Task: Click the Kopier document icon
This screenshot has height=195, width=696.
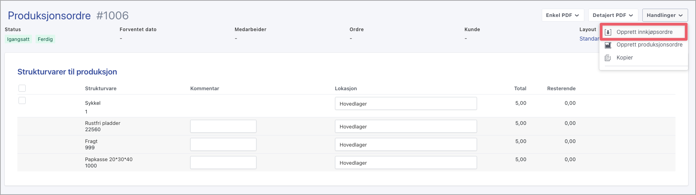Action: click(x=608, y=58)
